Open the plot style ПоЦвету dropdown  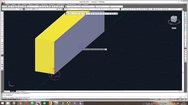pyautogui.click(x=114, y=9)
